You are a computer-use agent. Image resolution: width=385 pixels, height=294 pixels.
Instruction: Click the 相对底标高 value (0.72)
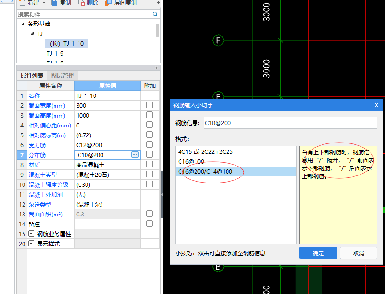(x=107, y=135)
